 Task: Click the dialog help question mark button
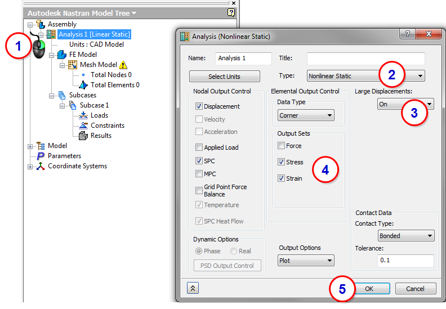[407, 34]
